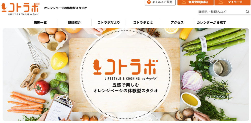
Task: Click the オレンジページの体験型スタジオ header tagline
Action: point(66,8)
